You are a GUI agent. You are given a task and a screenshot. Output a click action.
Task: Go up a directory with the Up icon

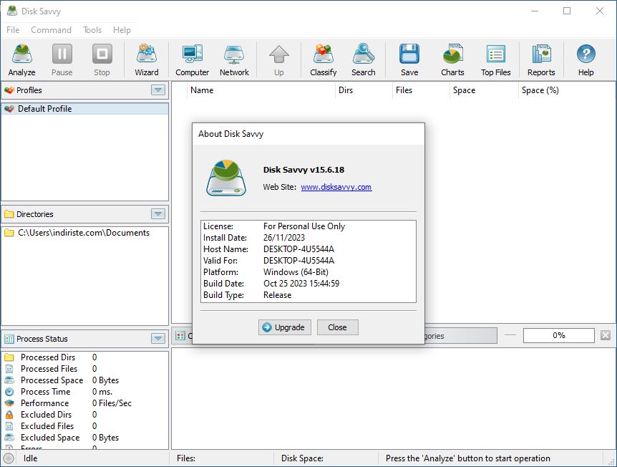coord(279,60)
